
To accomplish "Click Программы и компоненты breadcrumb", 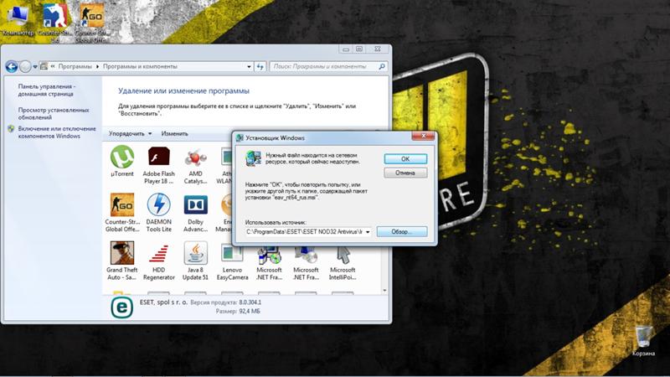I will tap(140, 66).
